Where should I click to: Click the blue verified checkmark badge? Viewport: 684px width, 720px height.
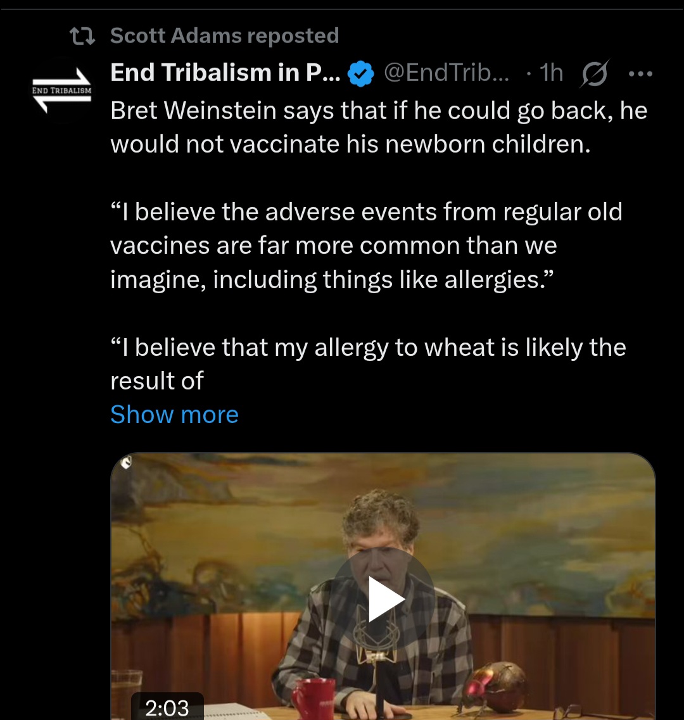362,74
